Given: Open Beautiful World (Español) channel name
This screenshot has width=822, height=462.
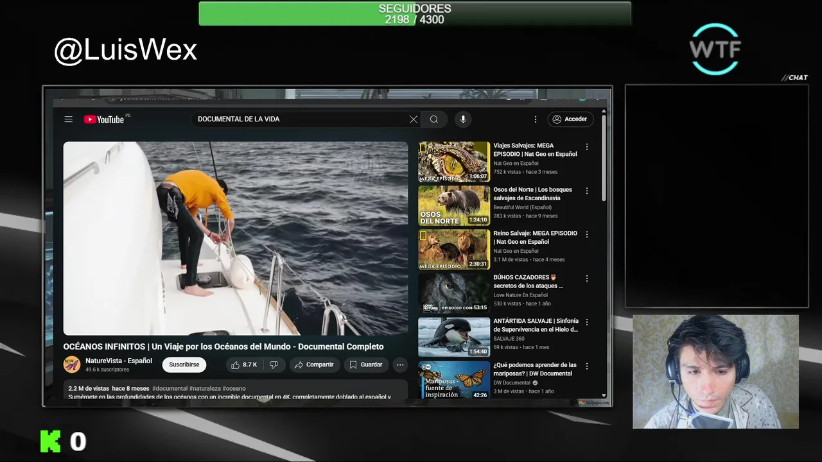Looking at the screenshot, I should (522, 207).
